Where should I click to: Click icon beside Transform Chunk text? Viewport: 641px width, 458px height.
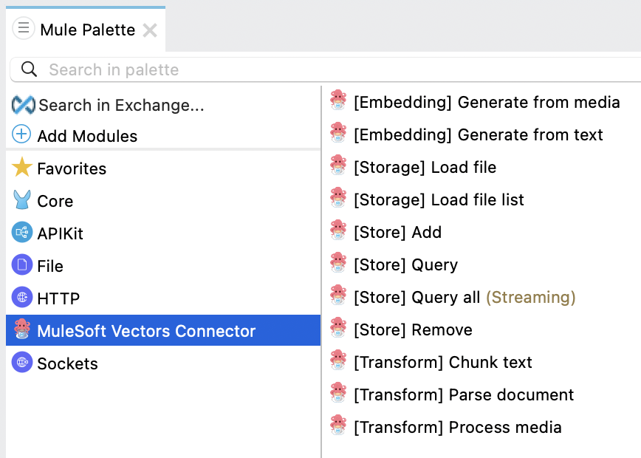(338, 360)
